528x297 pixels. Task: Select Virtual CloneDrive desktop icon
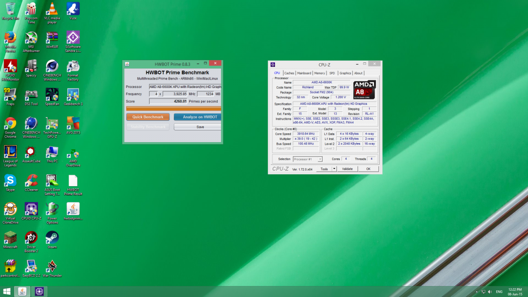[11, 213]
